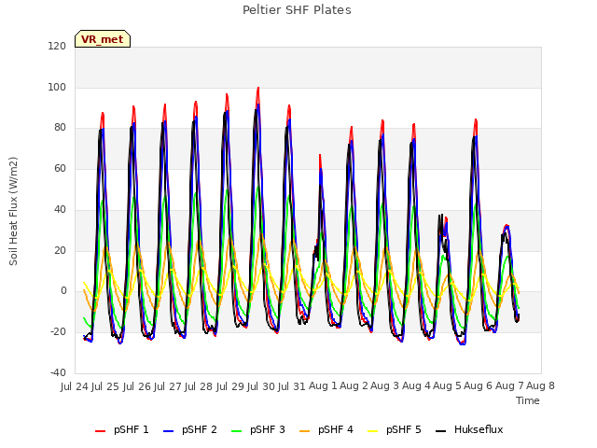Click the red pSHF 1 legend swatch
This screenshot has height=448, width=597.
click(x=100, y=431)
